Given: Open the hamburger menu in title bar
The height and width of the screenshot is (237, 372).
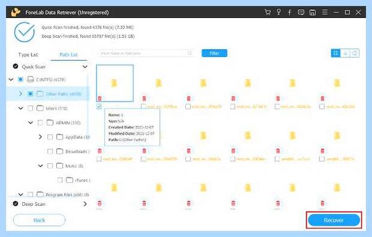Looking at the screenshot, I should pos(325,12).
